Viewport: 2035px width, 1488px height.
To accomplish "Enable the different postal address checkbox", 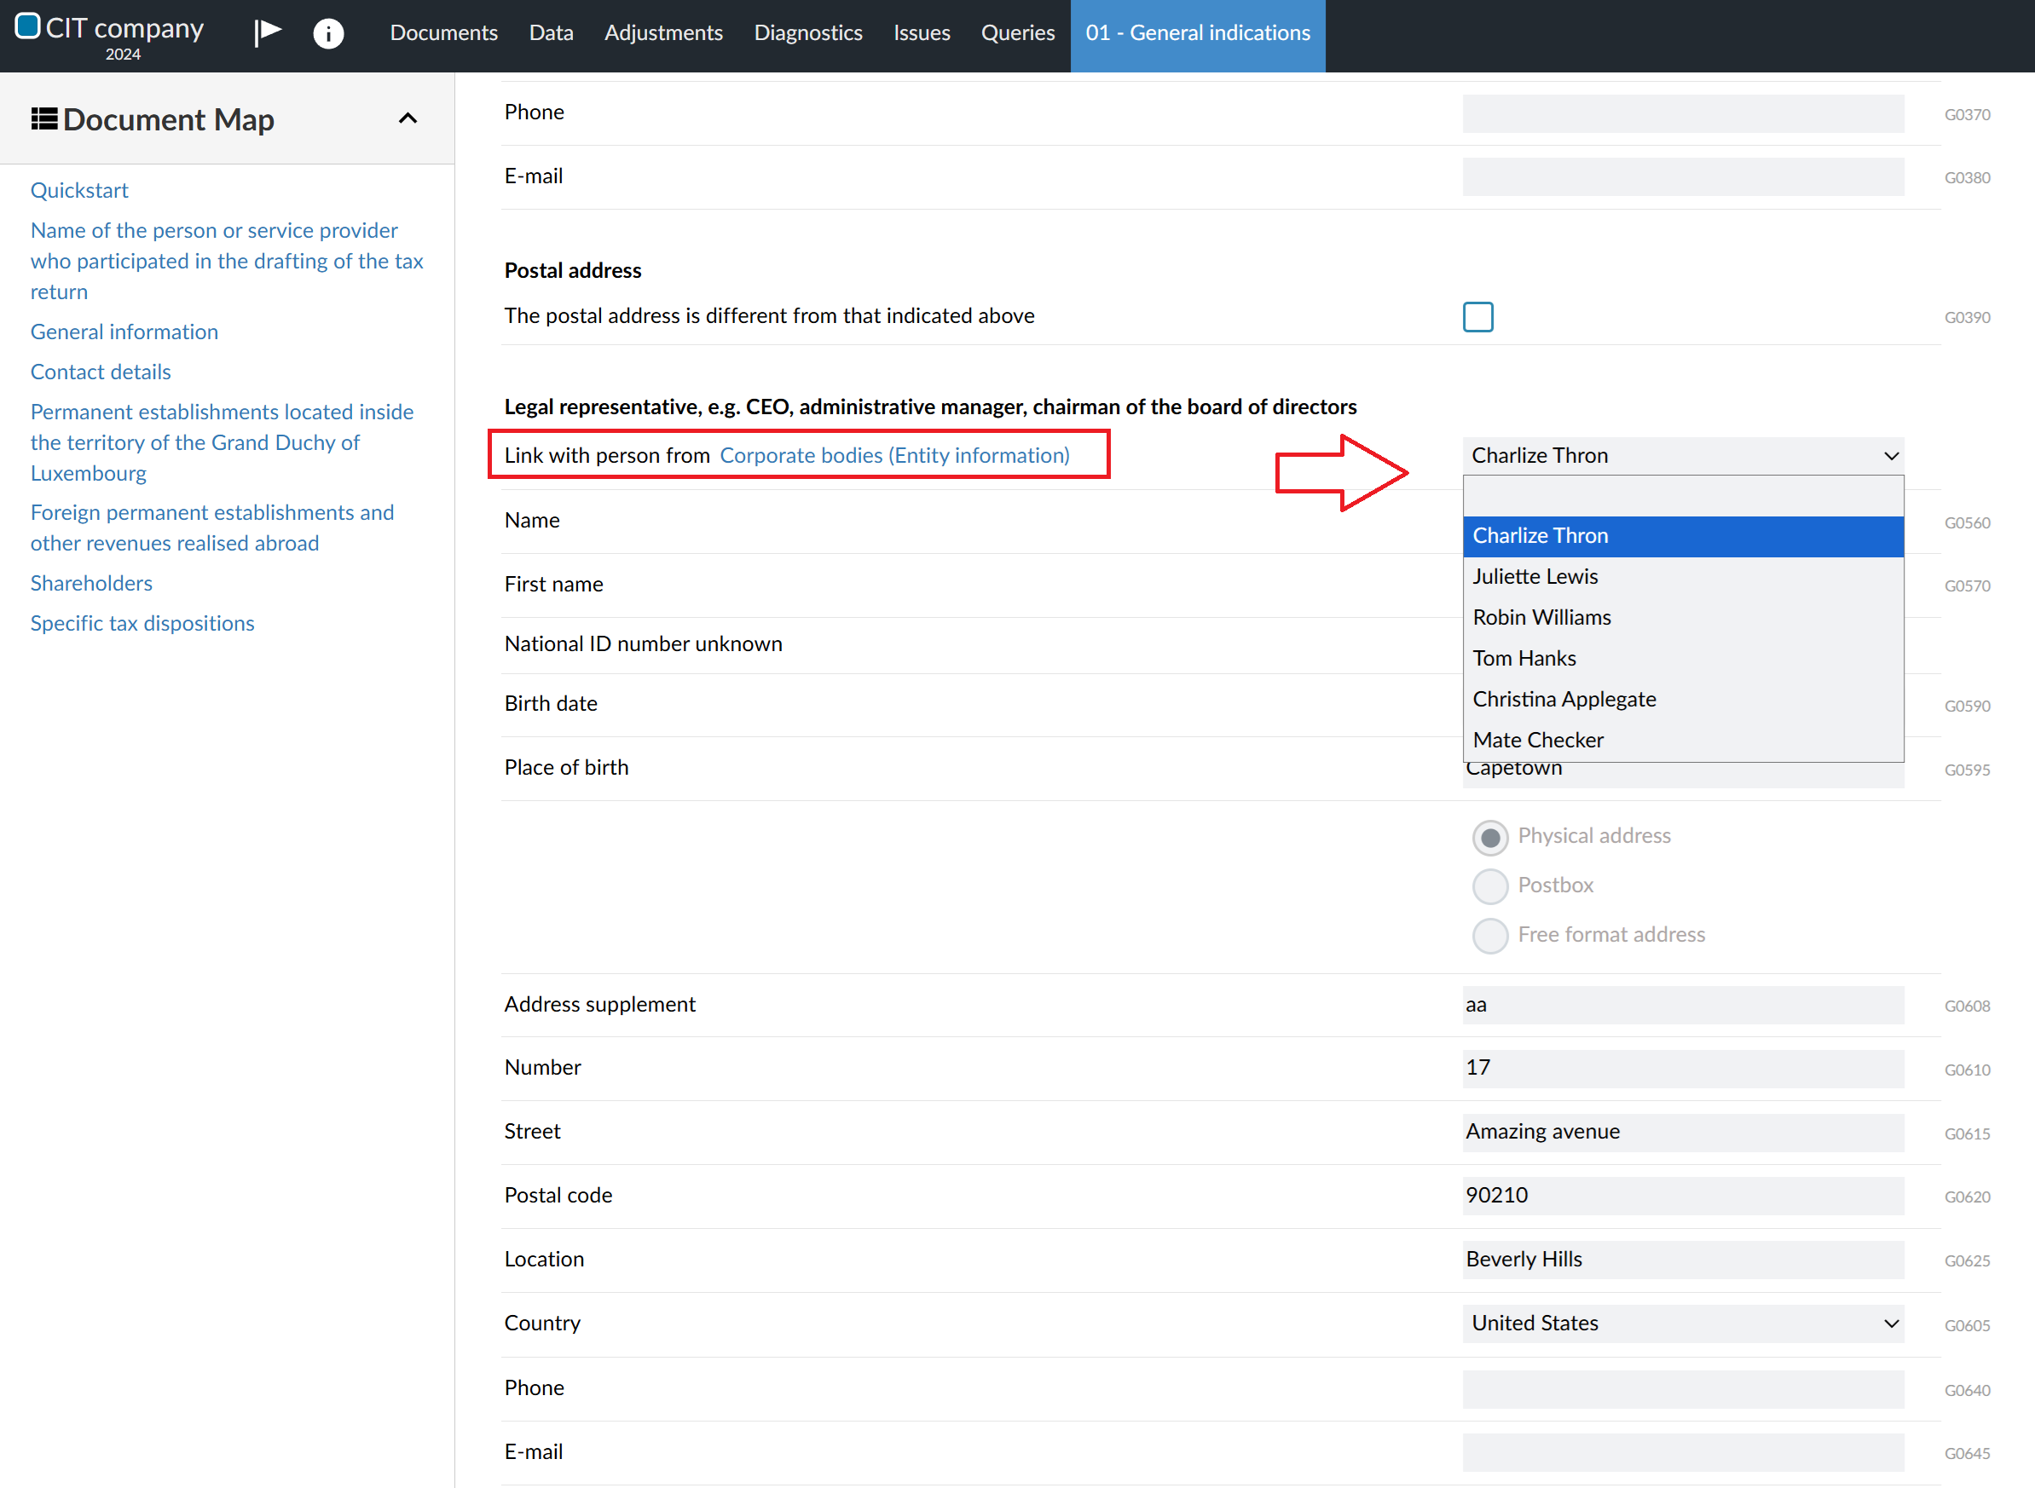I will (1477, 317).
